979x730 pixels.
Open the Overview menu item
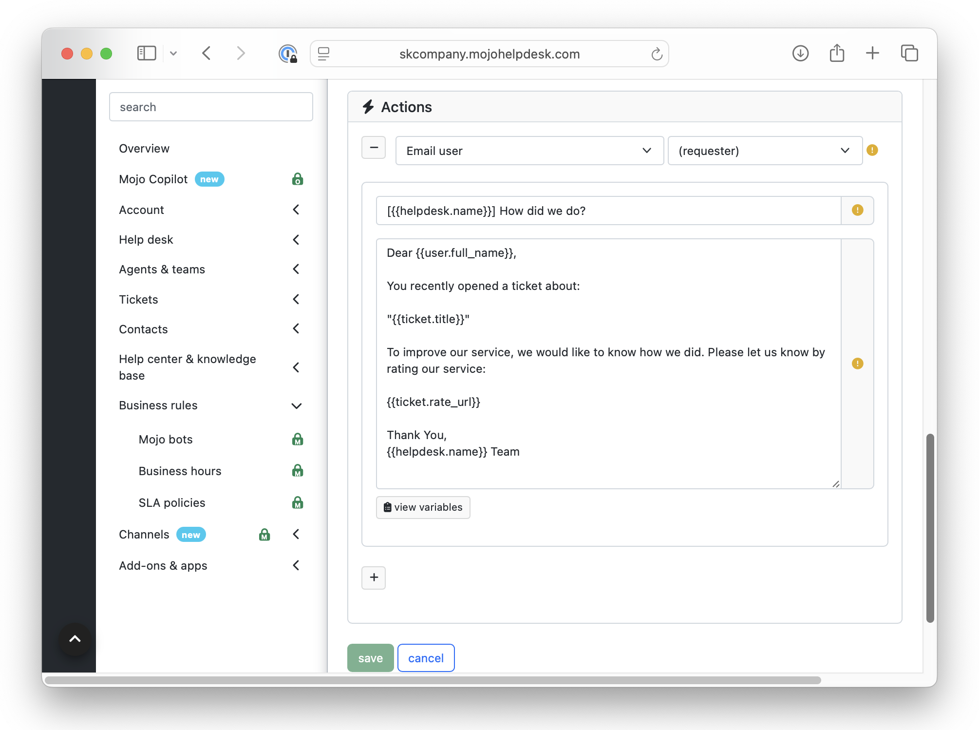tap(144, 149)
